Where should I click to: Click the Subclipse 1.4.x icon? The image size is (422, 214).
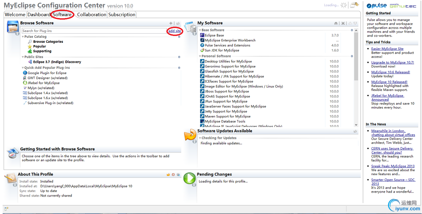pos(25,93)
